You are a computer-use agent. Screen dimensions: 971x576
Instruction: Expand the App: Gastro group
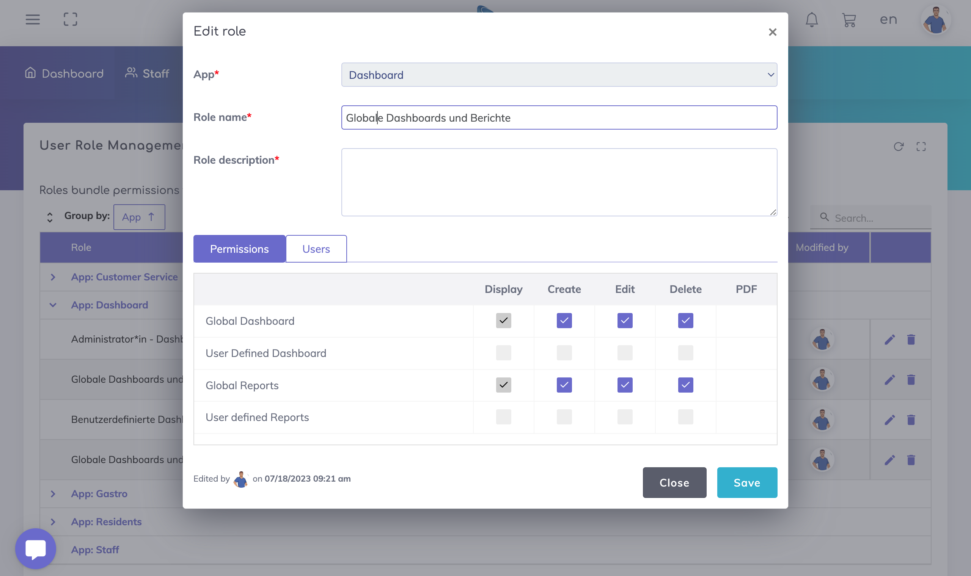coord(53,494)
